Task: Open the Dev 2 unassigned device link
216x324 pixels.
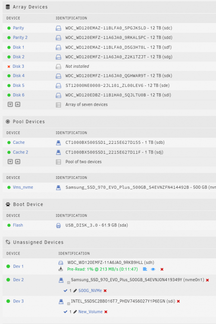Action: tap(19, 280)
